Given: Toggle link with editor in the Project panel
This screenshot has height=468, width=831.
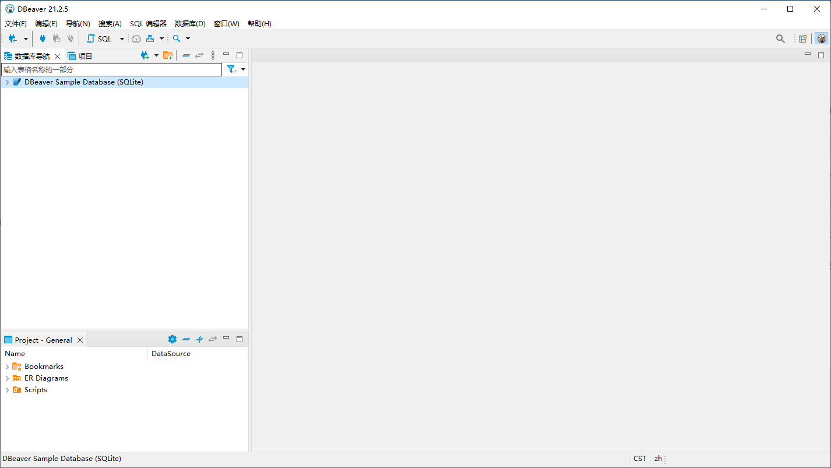Looking at the screenshot, I should [213, 339].
